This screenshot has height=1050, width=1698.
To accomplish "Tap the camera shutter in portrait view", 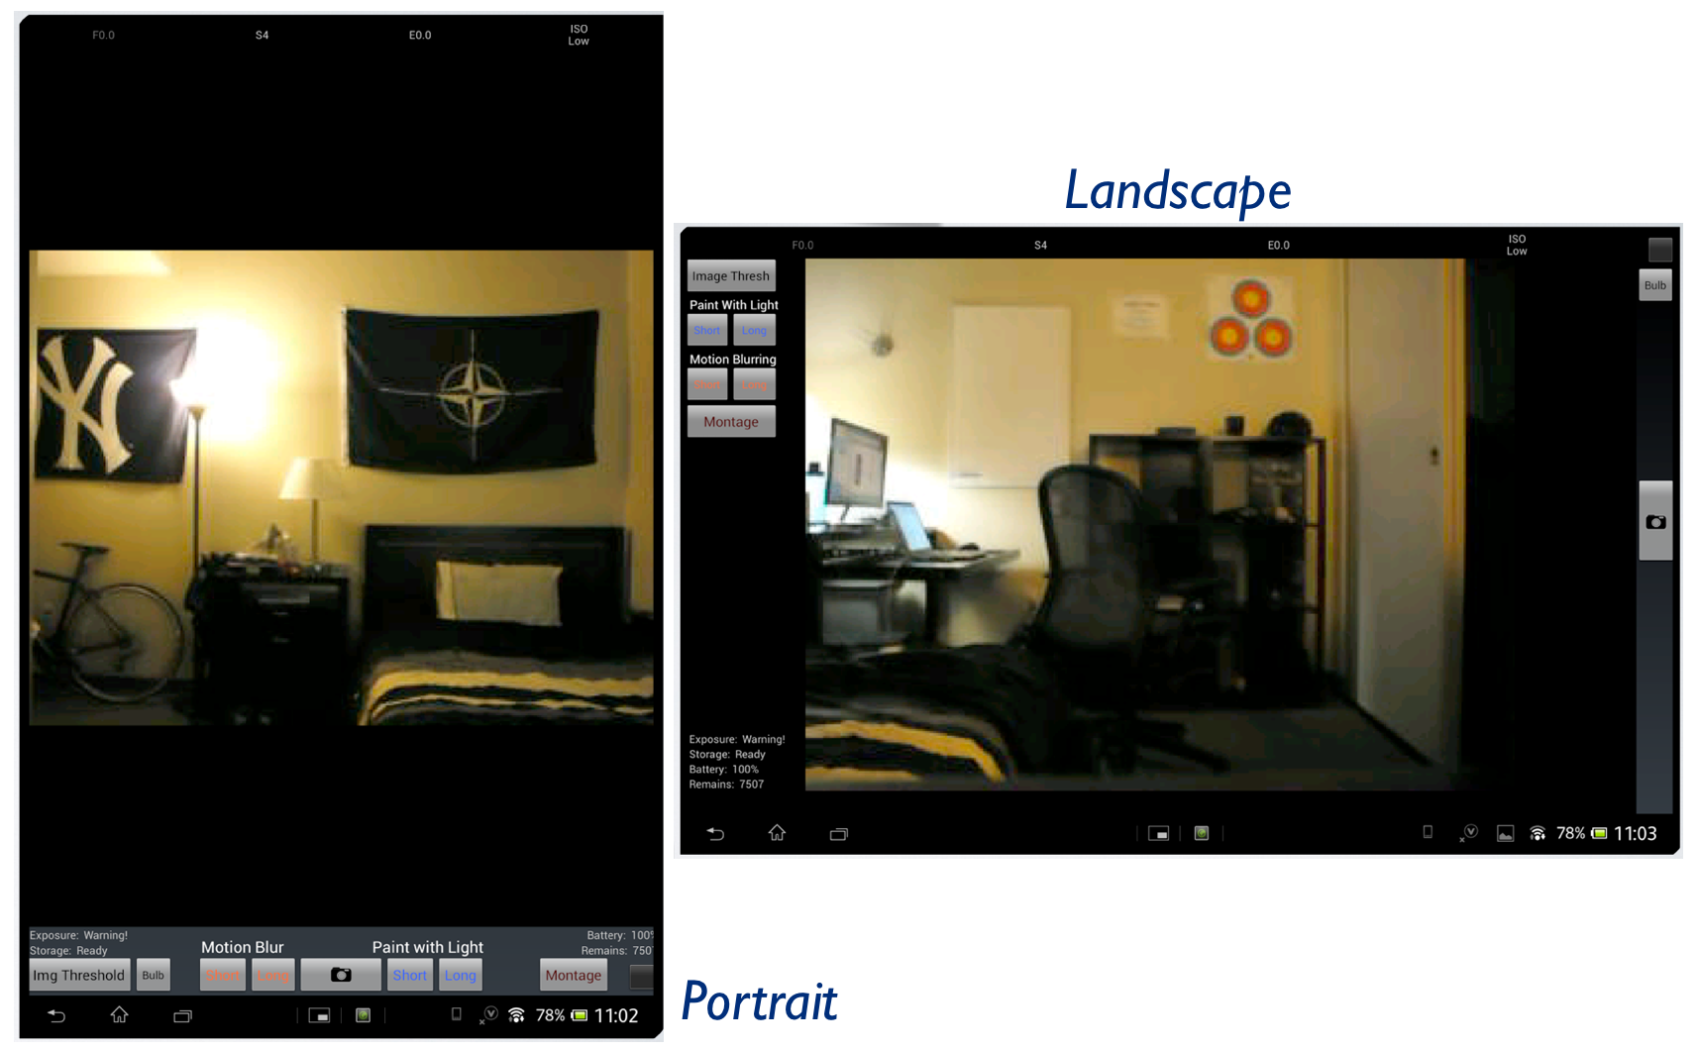I will (341, 975).
